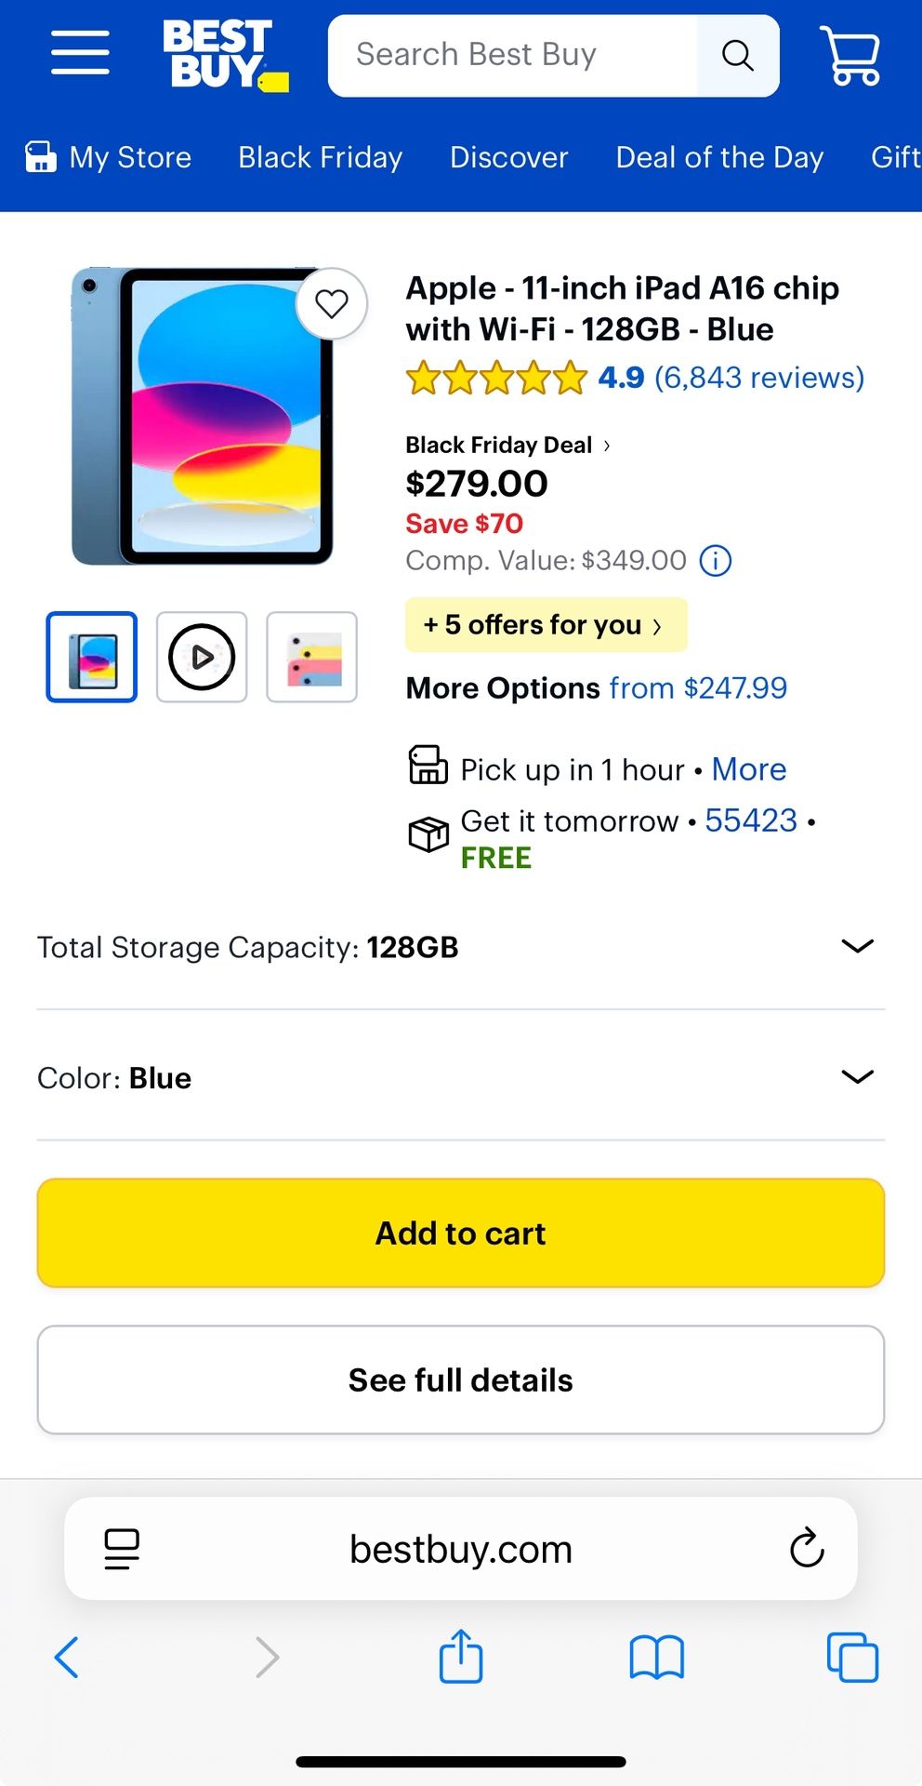This screenshot has width=922, height=1786.
Task: Open the Black Friday nav item
Action: click(320, 157)
